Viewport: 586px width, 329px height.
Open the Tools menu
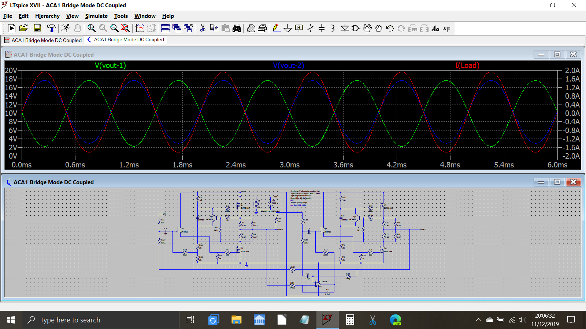coord(121,16)
